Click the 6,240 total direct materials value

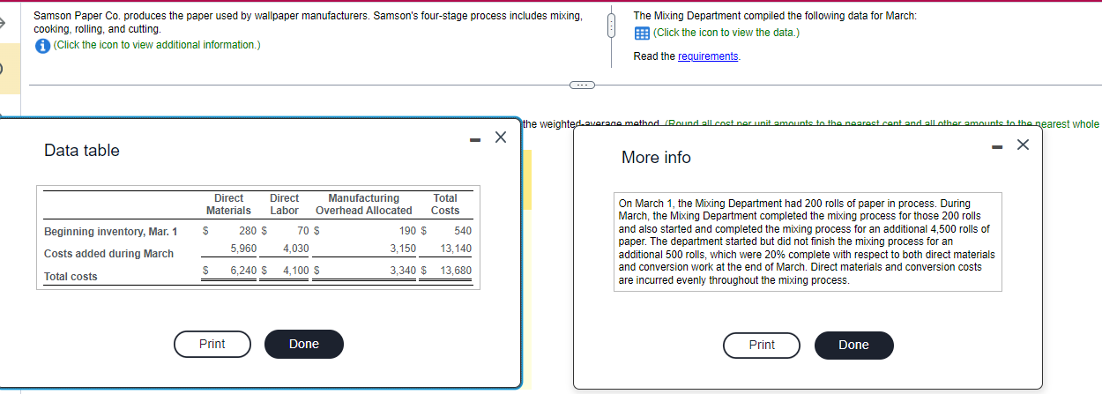click(243, 271)
